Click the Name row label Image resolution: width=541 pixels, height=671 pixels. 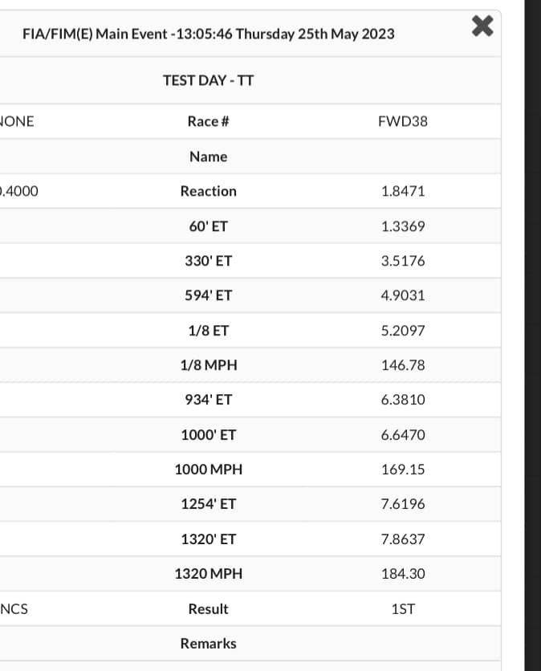(209, 157)
